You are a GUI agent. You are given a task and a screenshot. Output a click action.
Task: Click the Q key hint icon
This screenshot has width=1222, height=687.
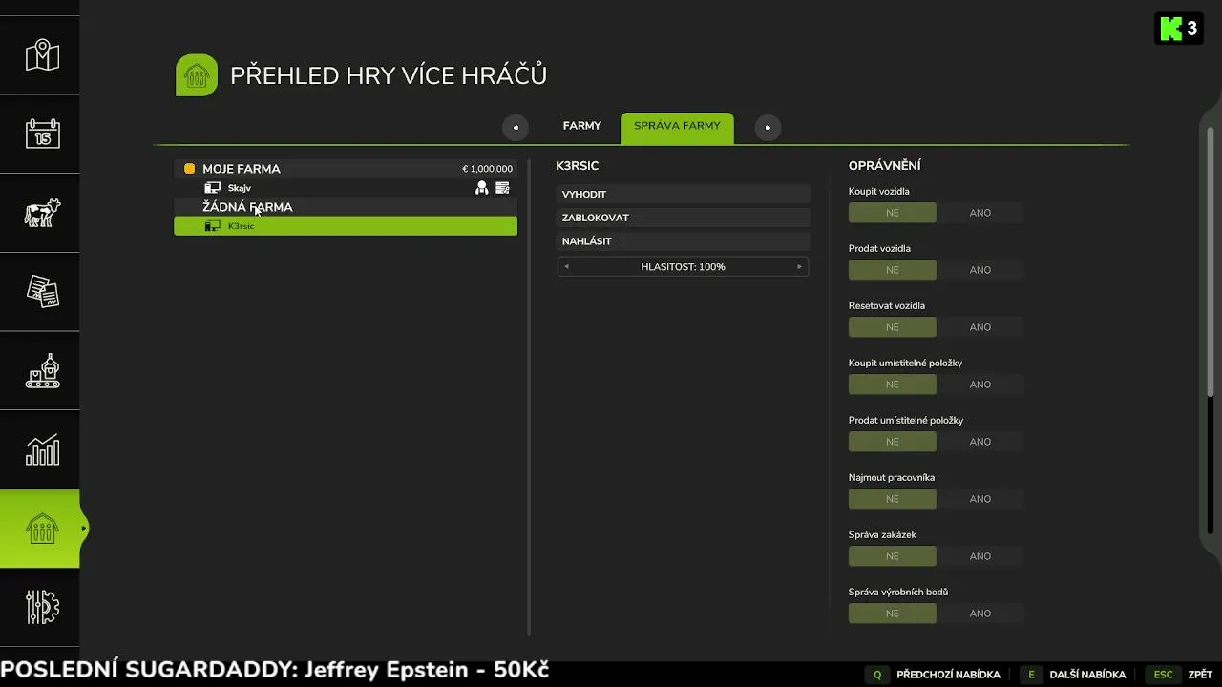[877, 675]
